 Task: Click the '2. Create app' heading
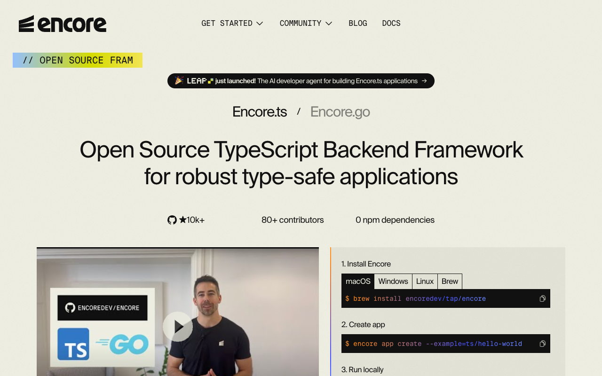pos(363,325)
